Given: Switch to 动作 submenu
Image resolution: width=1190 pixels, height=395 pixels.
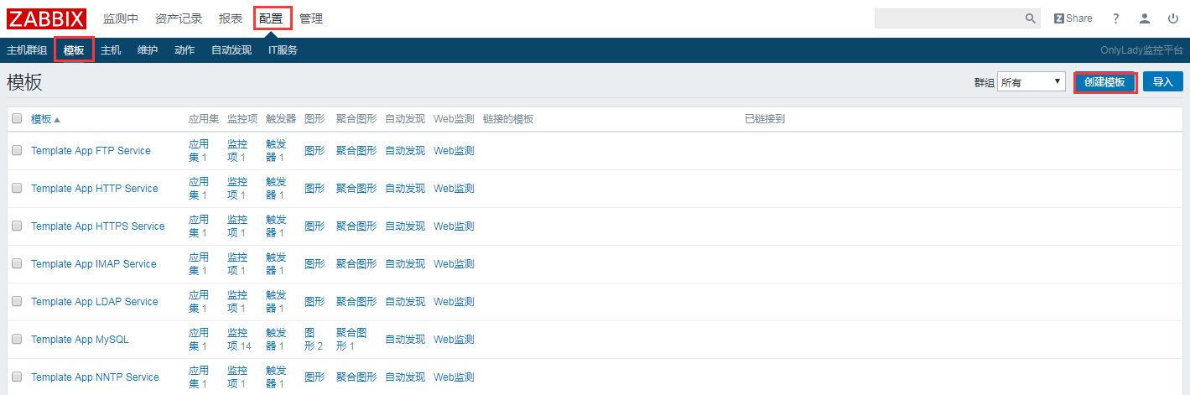Looking at the screenshot, I should coord(184,50).
